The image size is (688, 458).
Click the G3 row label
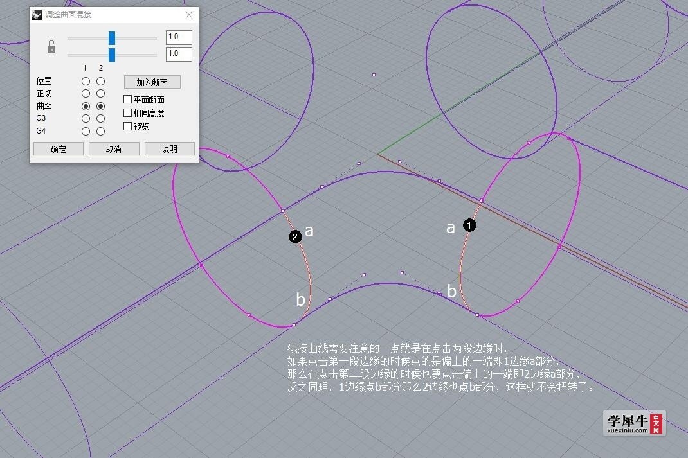pos(41,118)
